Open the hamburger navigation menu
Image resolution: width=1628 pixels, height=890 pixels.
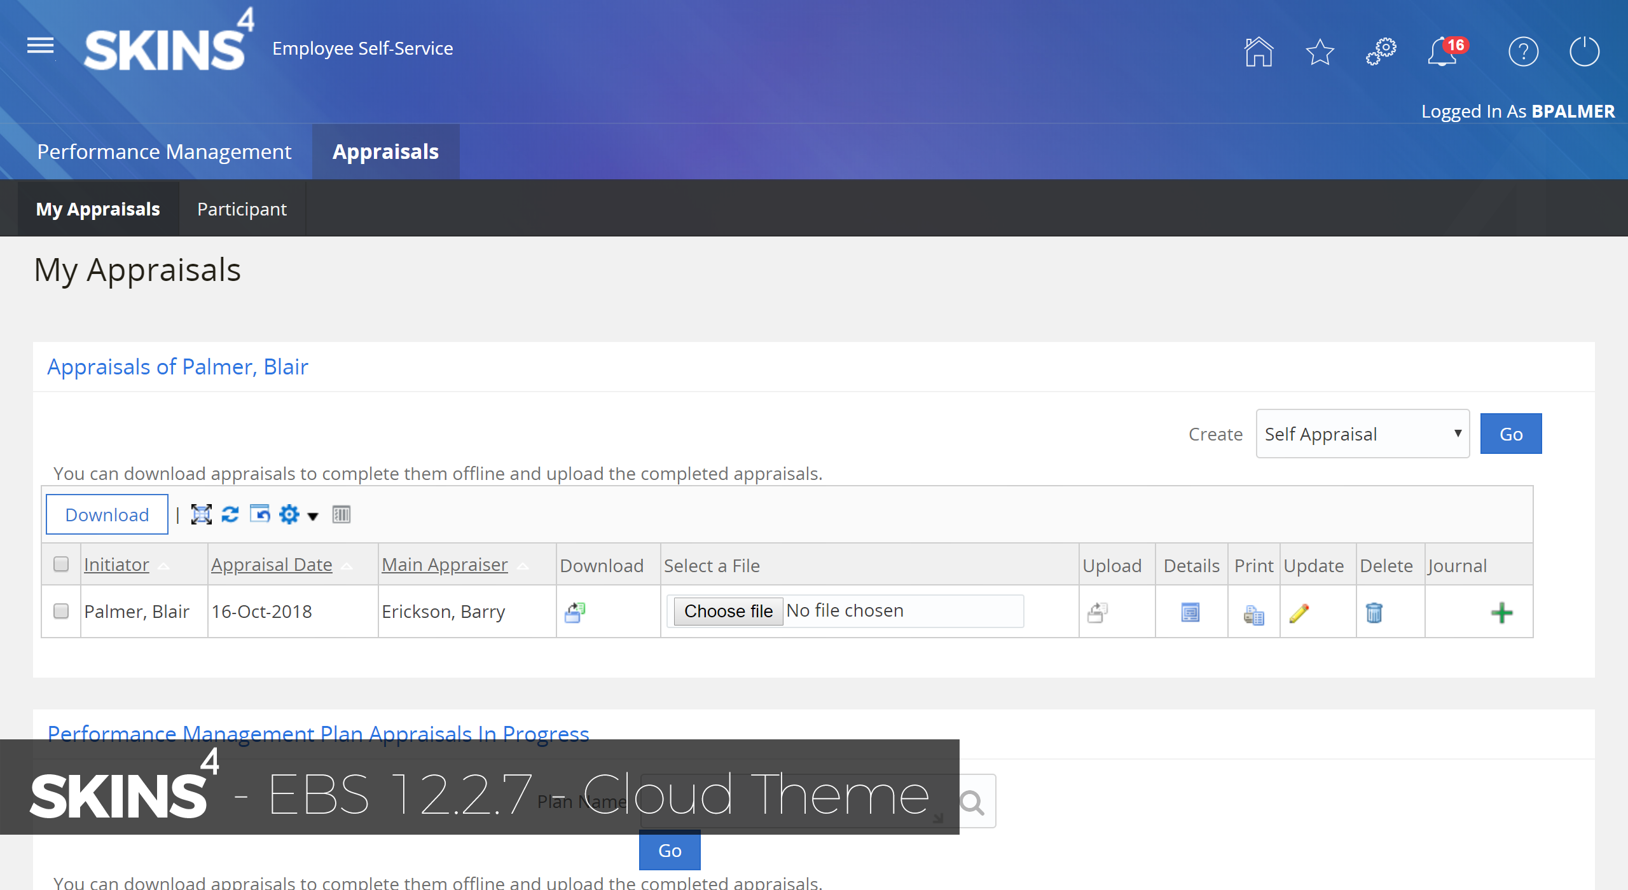click(x=40, y=46)
